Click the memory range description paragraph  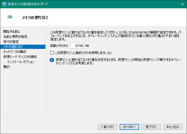[x=115, y=36]
